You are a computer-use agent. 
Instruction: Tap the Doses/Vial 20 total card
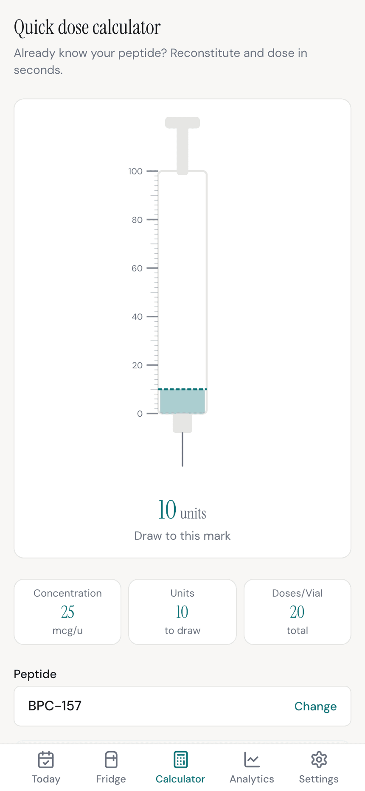(x=298, y=611)
